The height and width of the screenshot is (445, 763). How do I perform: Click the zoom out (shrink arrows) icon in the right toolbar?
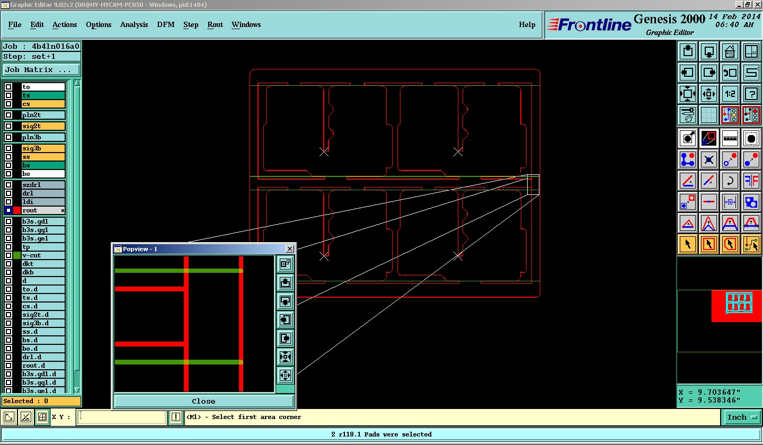(x=709, y=94)
